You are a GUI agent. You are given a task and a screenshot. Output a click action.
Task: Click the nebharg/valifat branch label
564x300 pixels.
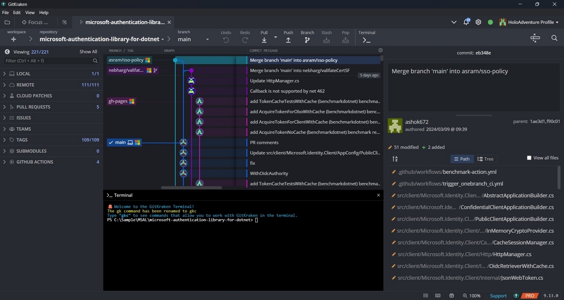click(x=133, y=71)
